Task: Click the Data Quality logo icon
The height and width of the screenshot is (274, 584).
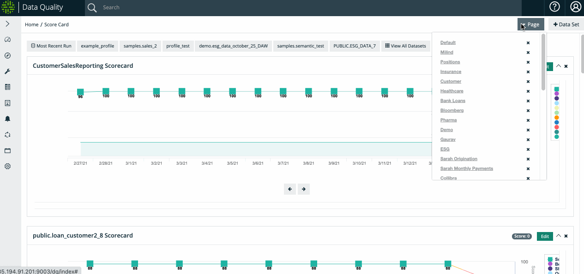Action: tap(8, 7)
